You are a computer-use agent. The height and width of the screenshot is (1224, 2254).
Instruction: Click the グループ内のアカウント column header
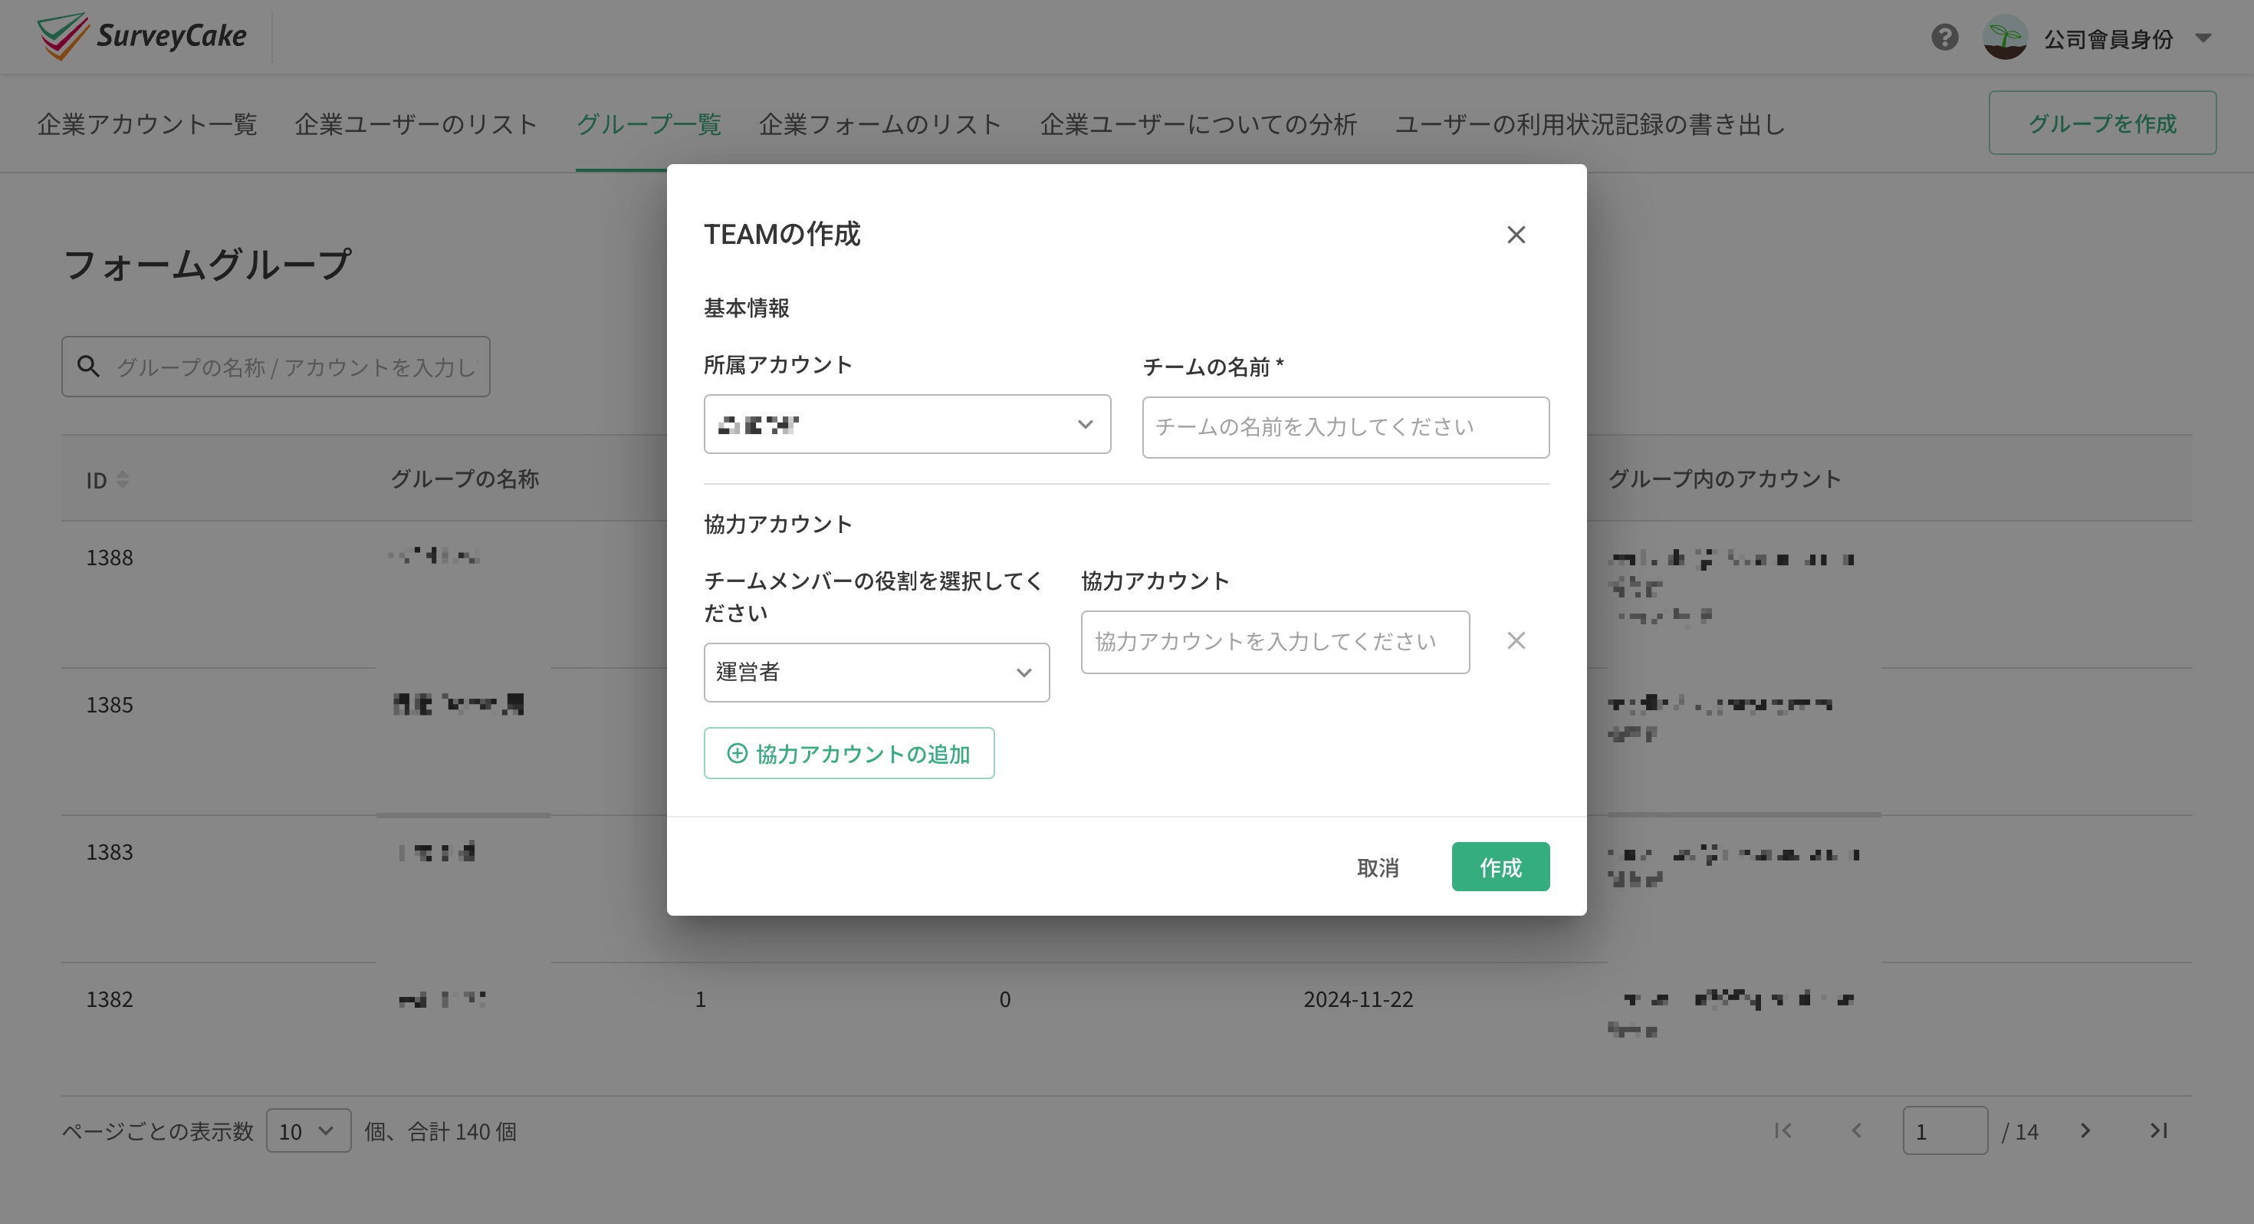1725,479
